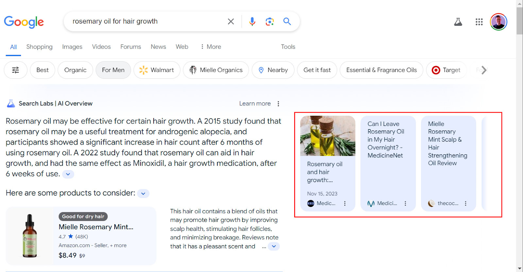
Task: Open Google Lens image search
Action: coord(270,22)
